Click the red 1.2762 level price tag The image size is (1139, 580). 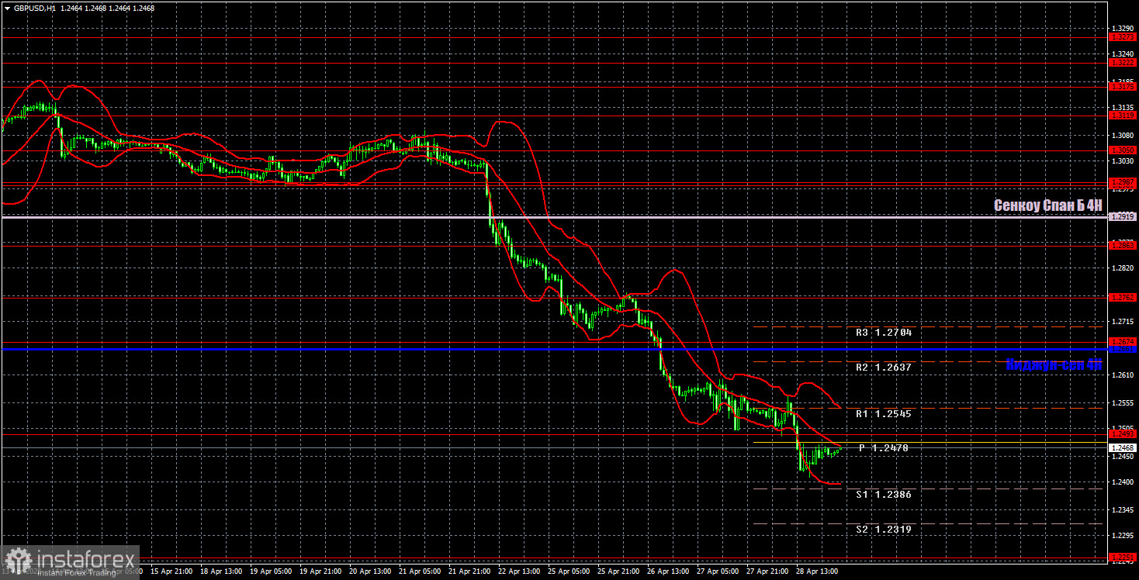coord(1122,297)
